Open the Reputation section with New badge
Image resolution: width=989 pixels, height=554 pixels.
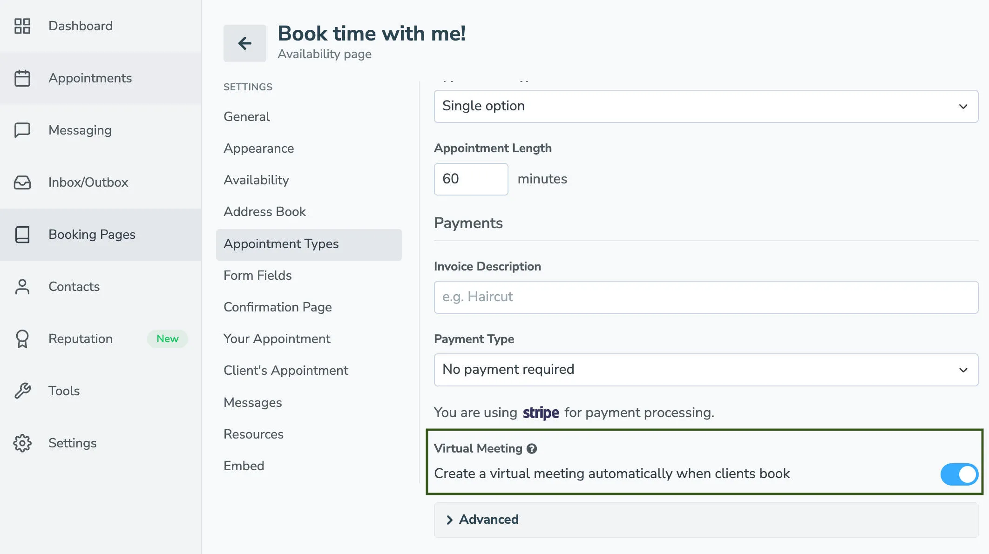(80, 338)
